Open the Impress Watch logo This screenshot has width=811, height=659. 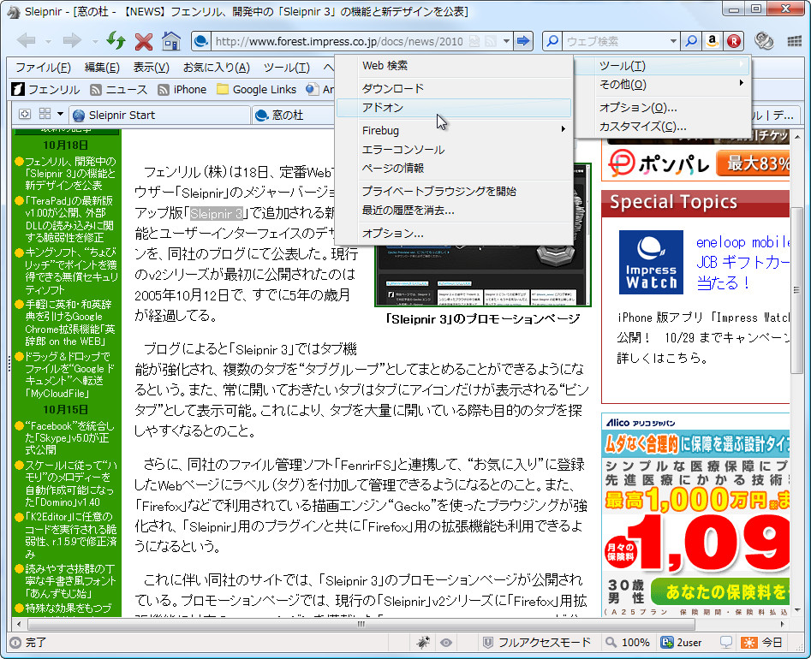(651, 262)
